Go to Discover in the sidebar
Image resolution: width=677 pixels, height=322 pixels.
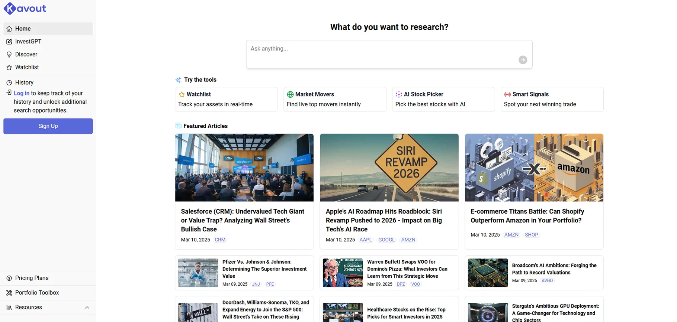(x=48, y=55)
